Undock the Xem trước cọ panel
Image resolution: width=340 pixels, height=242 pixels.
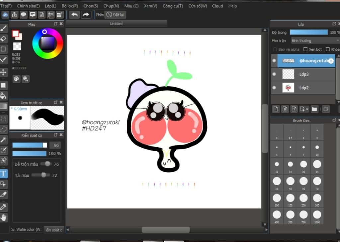[56, 102]
